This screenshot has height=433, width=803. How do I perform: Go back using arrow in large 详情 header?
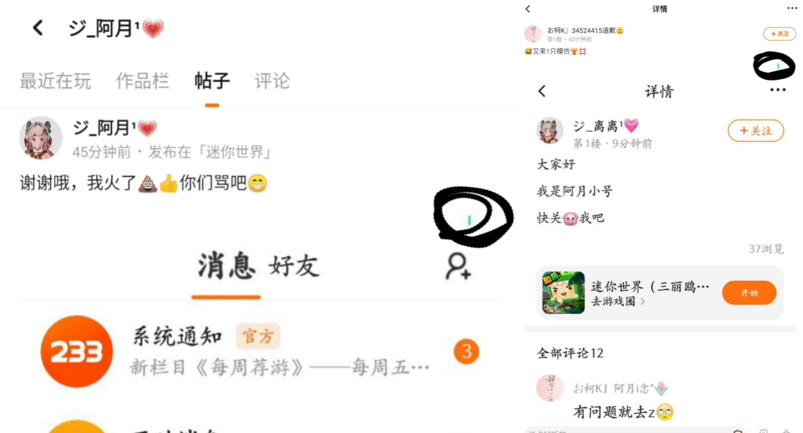coord(542,91)
